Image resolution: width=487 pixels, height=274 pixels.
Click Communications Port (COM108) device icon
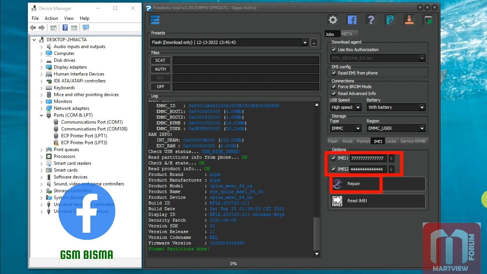coord(56,129)
